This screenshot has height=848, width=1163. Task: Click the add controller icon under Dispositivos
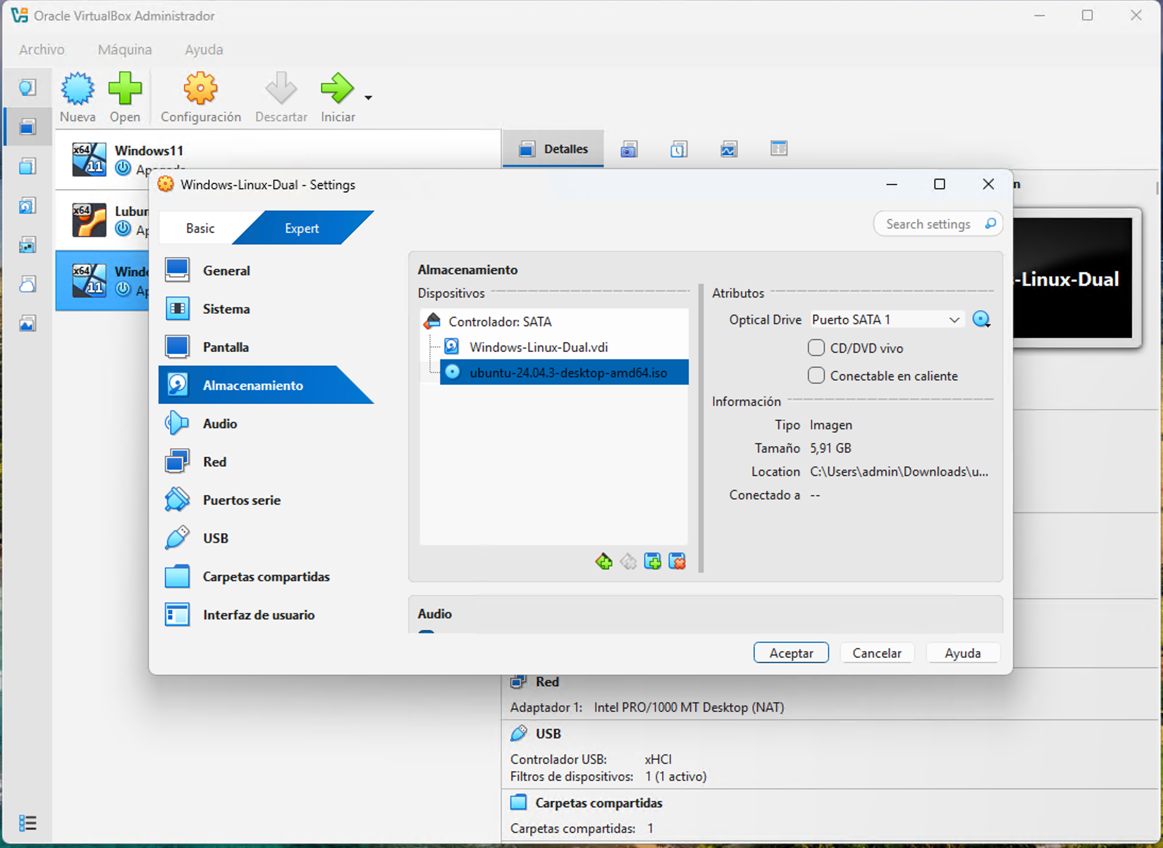(604, 562)
